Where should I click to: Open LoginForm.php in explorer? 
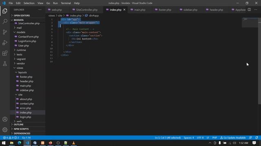(x=28, y=41)
